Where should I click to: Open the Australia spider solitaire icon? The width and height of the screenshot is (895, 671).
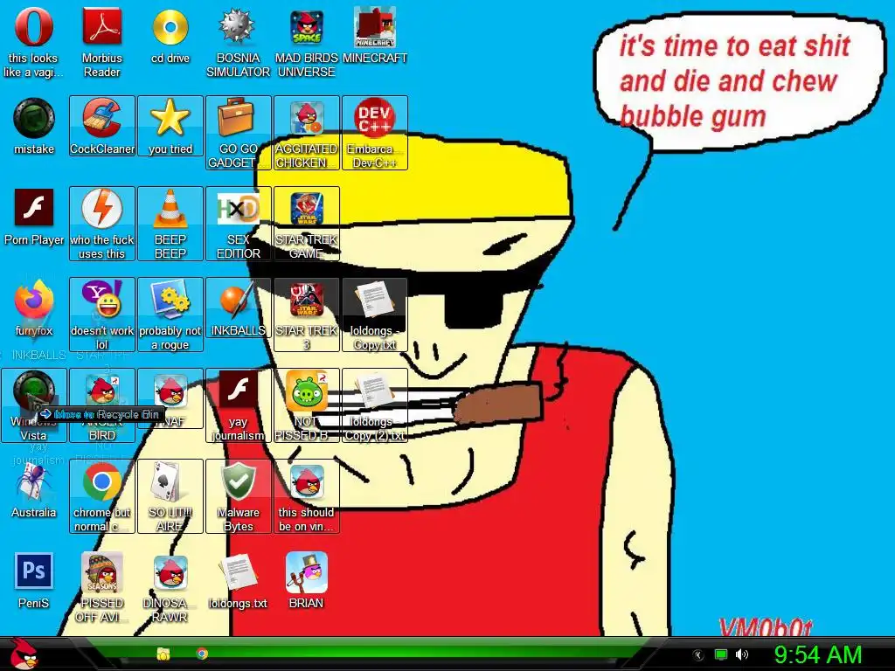point(34,489)
